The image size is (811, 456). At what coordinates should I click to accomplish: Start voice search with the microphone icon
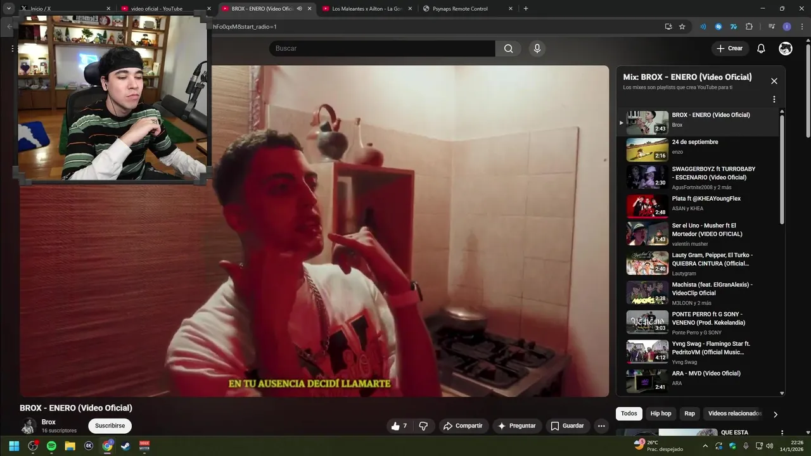[537, 49]
